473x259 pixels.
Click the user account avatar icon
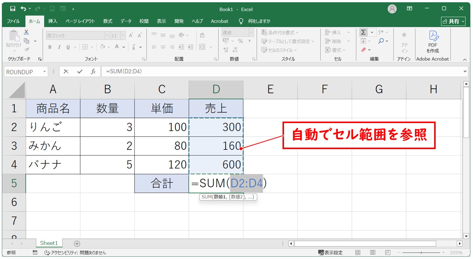click(392, 9)
